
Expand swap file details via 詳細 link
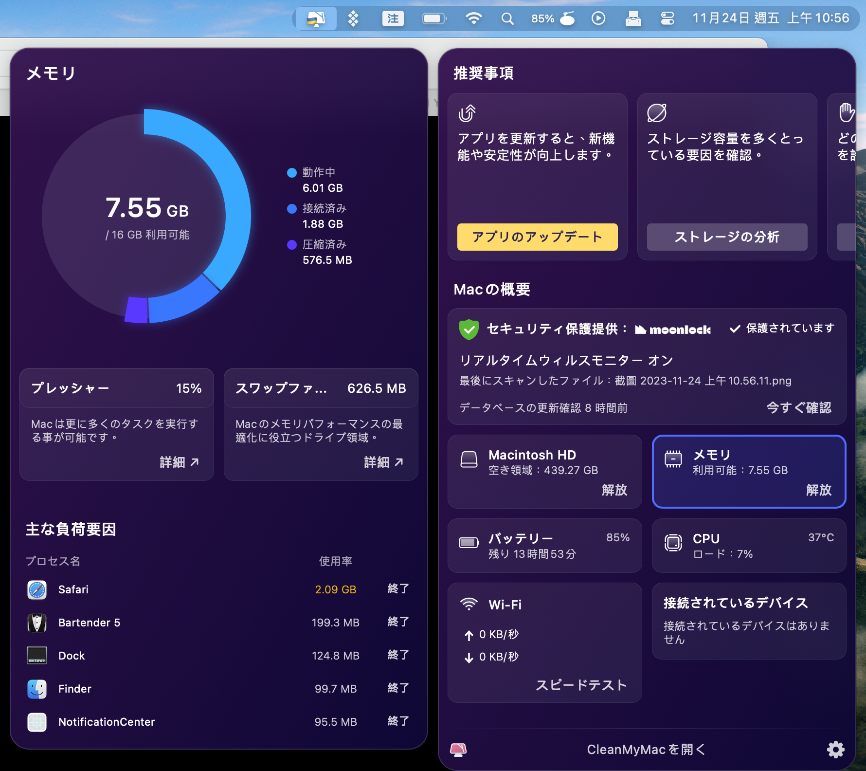(383, 462)
